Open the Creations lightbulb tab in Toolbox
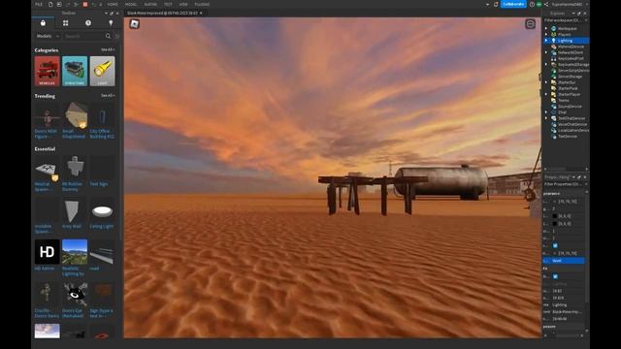 pyautogui.click(x=111, y=23)
